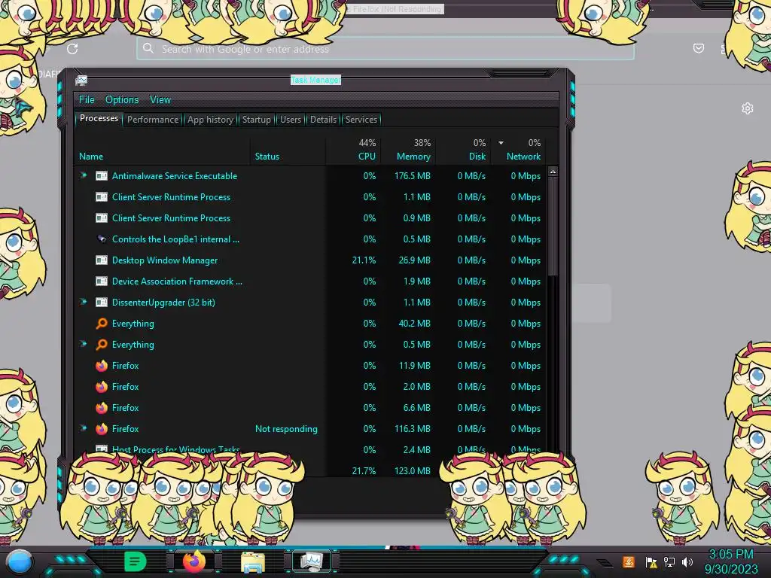The image size is (771, 578).
Task: Click the first Client Server Runtime Process icon
Action: click(102, 197)
